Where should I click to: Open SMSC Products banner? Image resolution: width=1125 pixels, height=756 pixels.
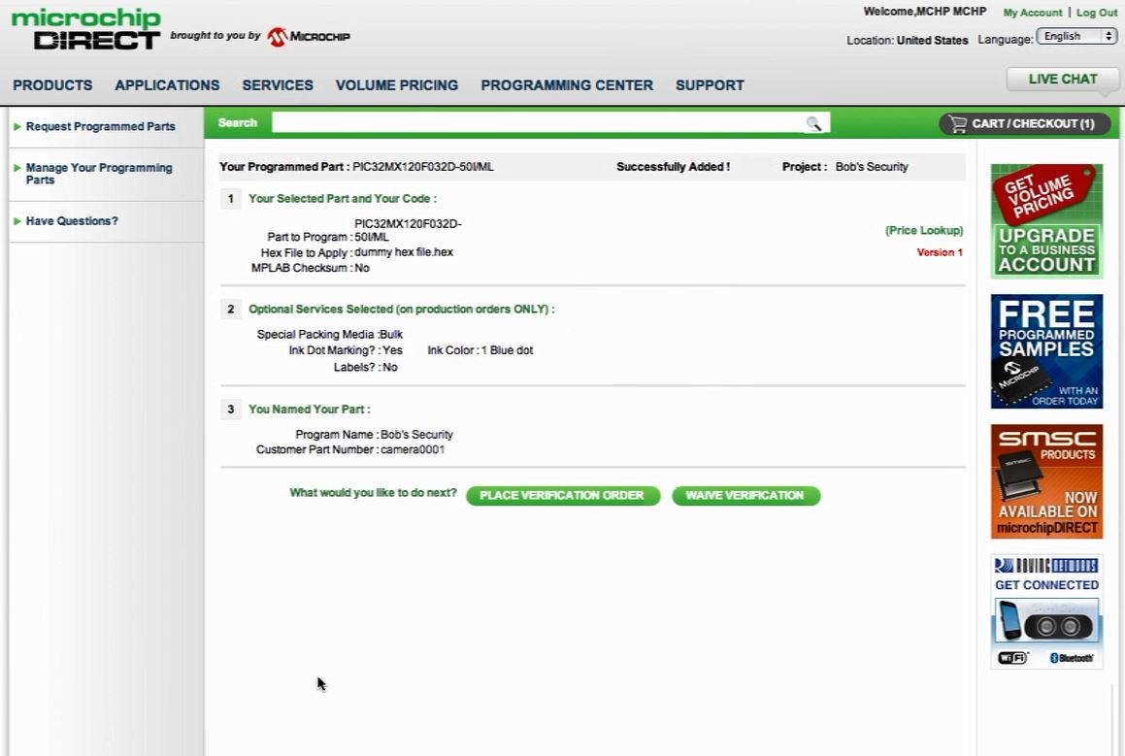click(1046, 481)
